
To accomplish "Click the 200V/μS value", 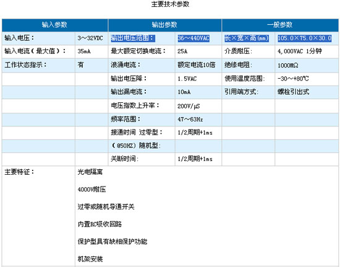I will tap(189, 106).
